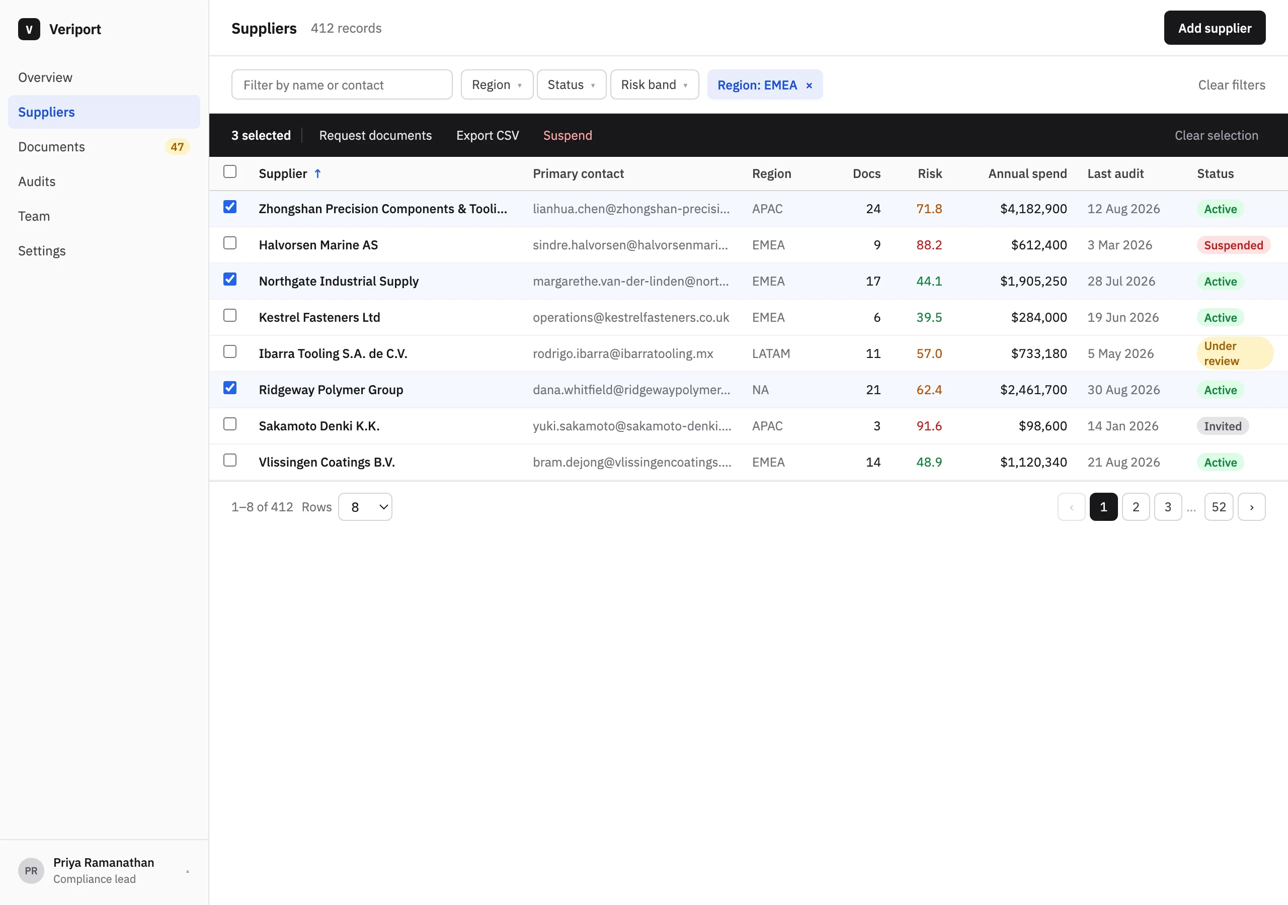This screenshot has width=1288, height=905.
Task: Toggle the select-all suppliers checkbox
Action: tap(230, 171)
